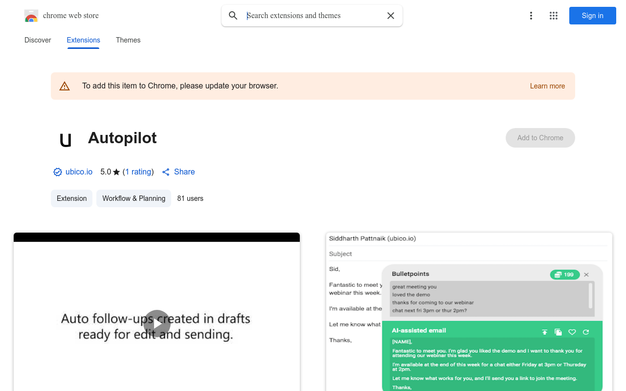The height and width of the screenshot is (391, 626).
Task: Open the Chrome Web Store logo home
Action: click(62, 16)
